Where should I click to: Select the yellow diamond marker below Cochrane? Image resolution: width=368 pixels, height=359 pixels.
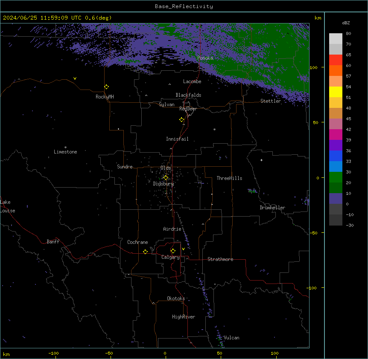pos(145,252)
